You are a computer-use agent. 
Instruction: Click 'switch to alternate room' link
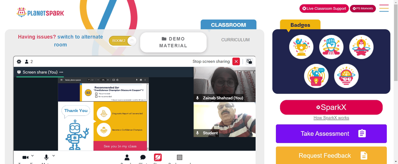tap(78, 41)
